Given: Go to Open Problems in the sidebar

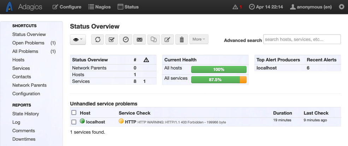Looking at the screenshot, I should (28, 43).
